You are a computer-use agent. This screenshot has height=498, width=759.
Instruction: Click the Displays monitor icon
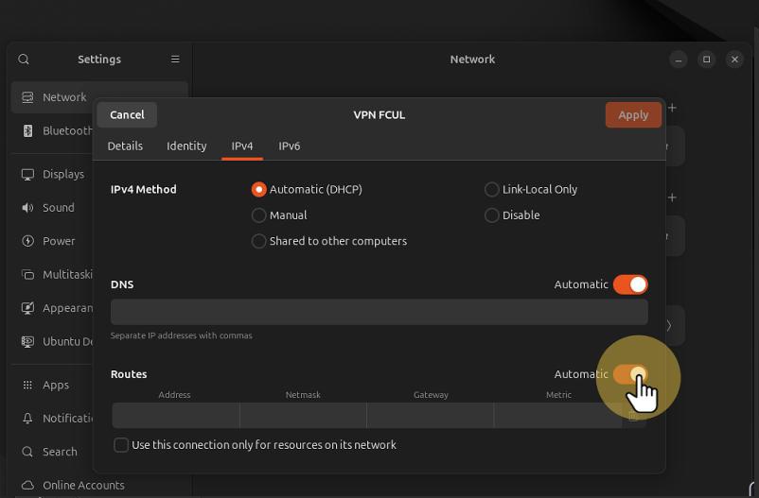27,175
